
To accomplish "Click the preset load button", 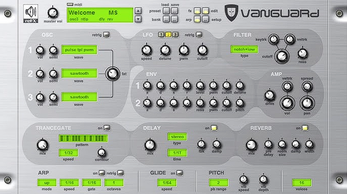I will [166, 11].
